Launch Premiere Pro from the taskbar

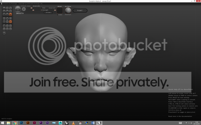41,123
